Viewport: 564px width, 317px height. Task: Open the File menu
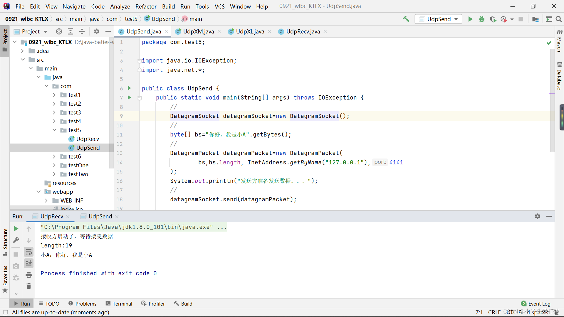coord(20,6)
